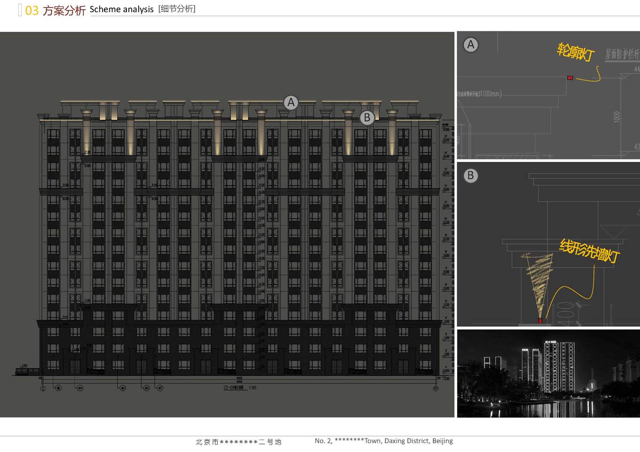Click the rightmost grid axis bubble under the elevation
Viewport: 640px width, 452px height.
[x=436, y=388]
